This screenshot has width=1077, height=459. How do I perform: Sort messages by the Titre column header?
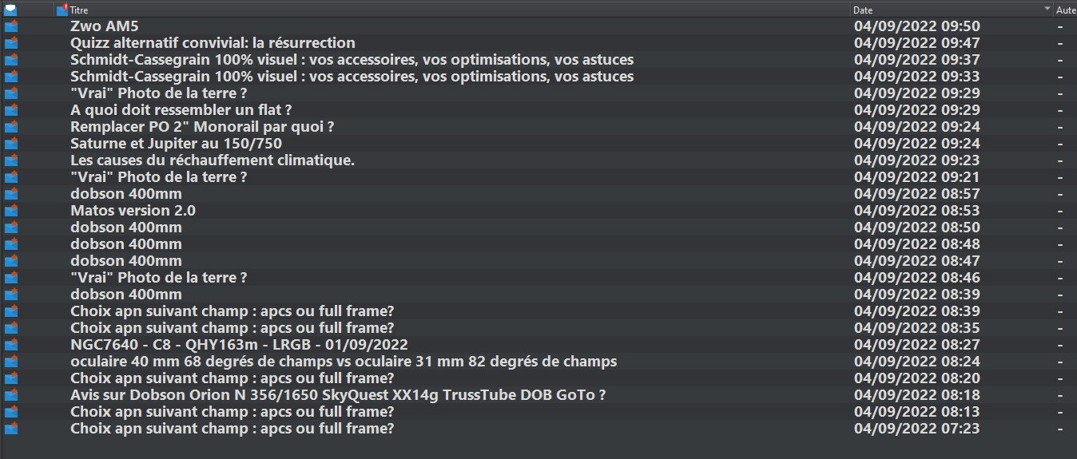tap(79, 10)
